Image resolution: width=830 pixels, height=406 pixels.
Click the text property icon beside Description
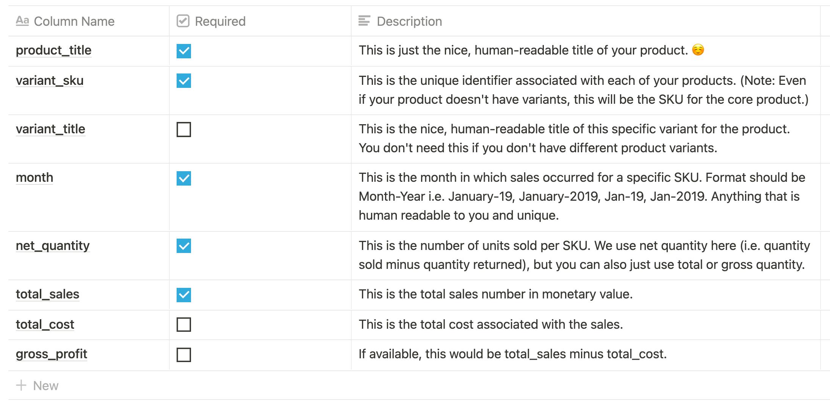364,21
